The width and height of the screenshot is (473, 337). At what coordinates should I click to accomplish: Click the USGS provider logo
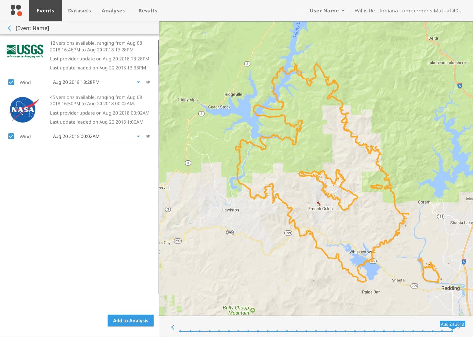pos(25,51)
